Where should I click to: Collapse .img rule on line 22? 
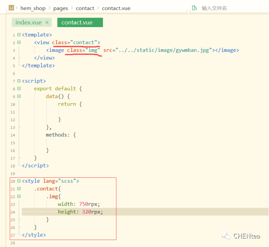[x=19, y=196]
